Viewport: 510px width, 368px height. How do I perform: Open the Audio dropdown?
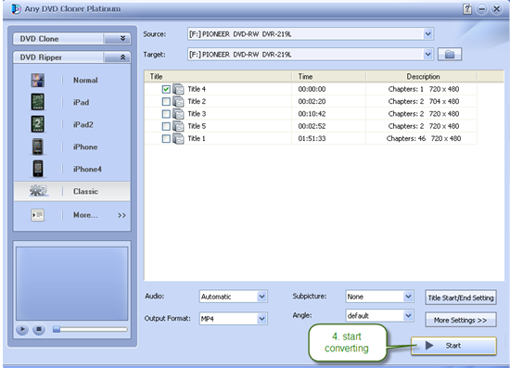pyautogui.click(x=261, y=297)
